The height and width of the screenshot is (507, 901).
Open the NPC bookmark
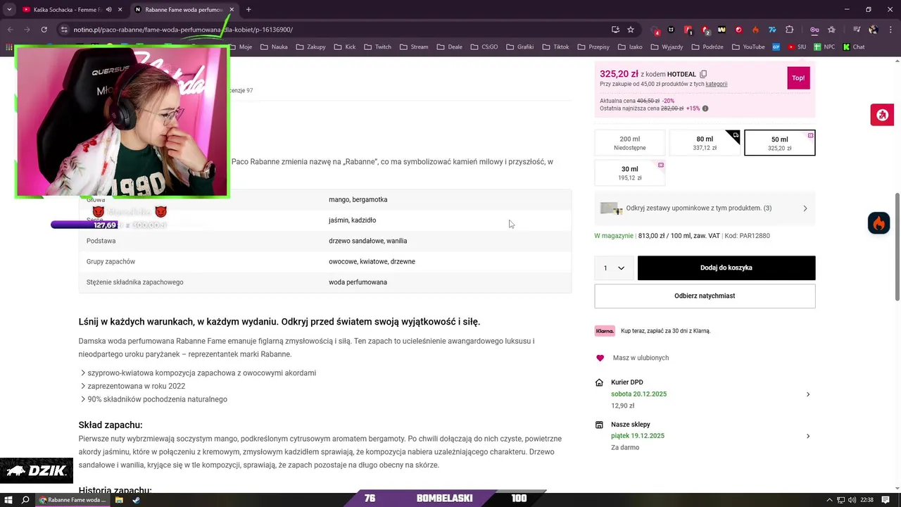click(824, 47)
